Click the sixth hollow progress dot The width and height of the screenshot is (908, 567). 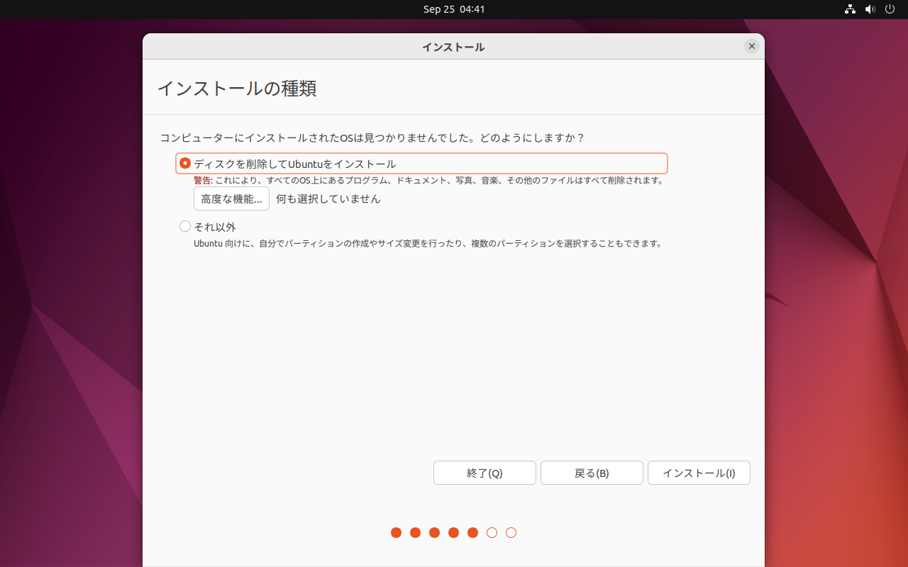pyautogui.click(x=492, y=532)
